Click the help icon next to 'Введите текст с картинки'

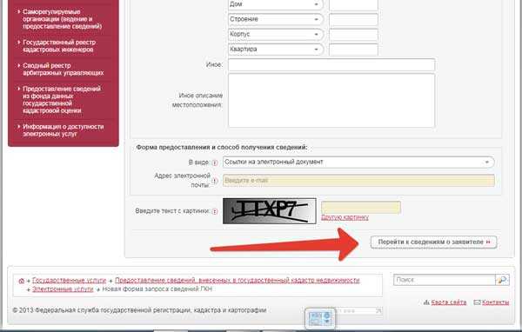(215, 211)
